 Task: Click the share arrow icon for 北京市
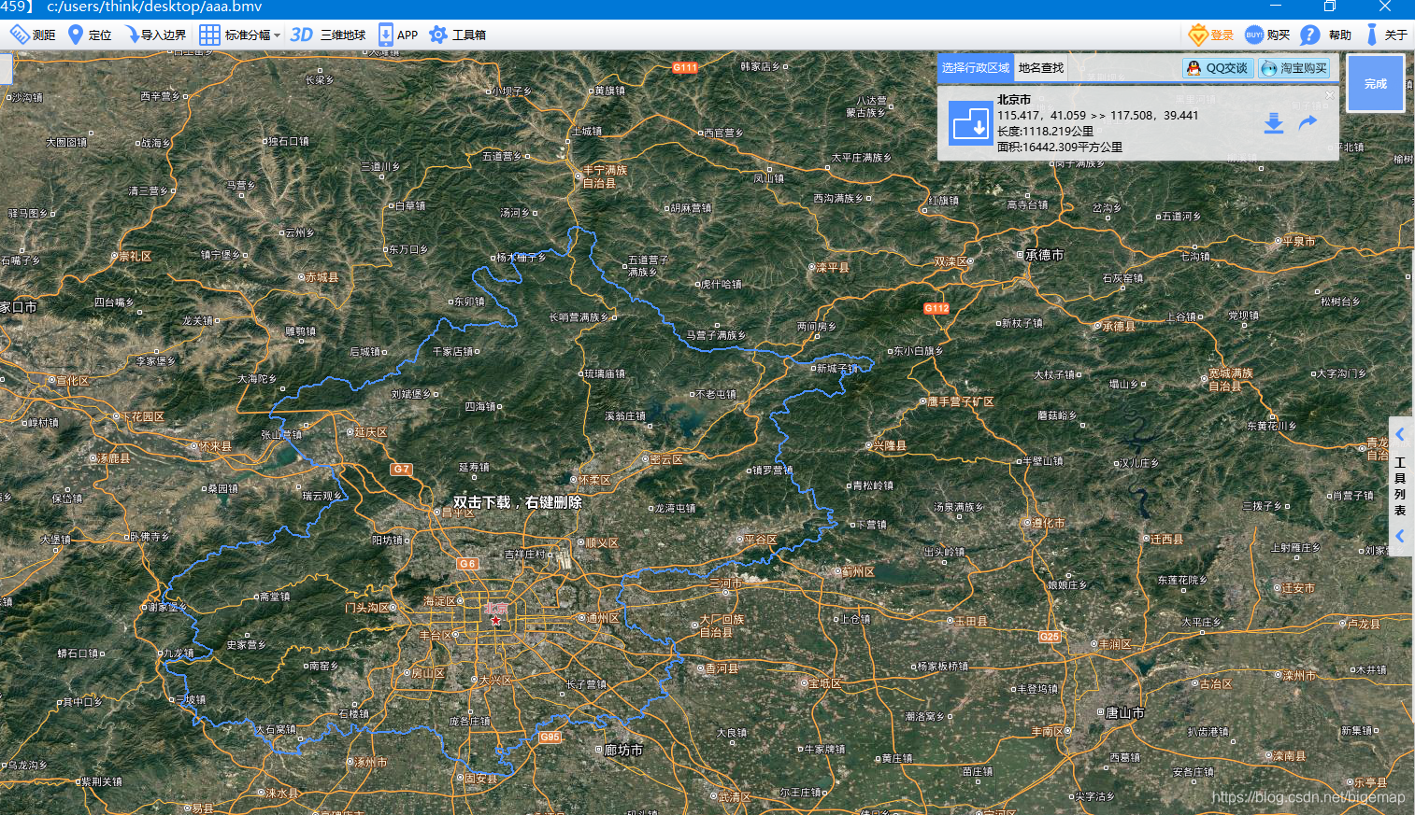pyautogui.click(x=1308, y=122)
